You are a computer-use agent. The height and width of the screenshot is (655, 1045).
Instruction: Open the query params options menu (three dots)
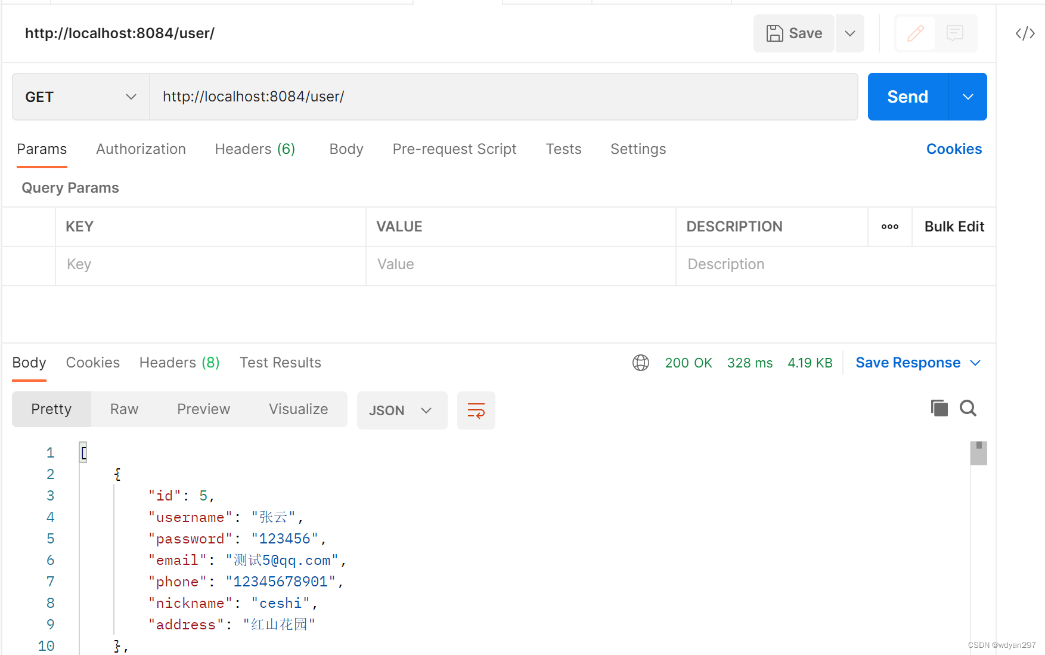point(889,227)
